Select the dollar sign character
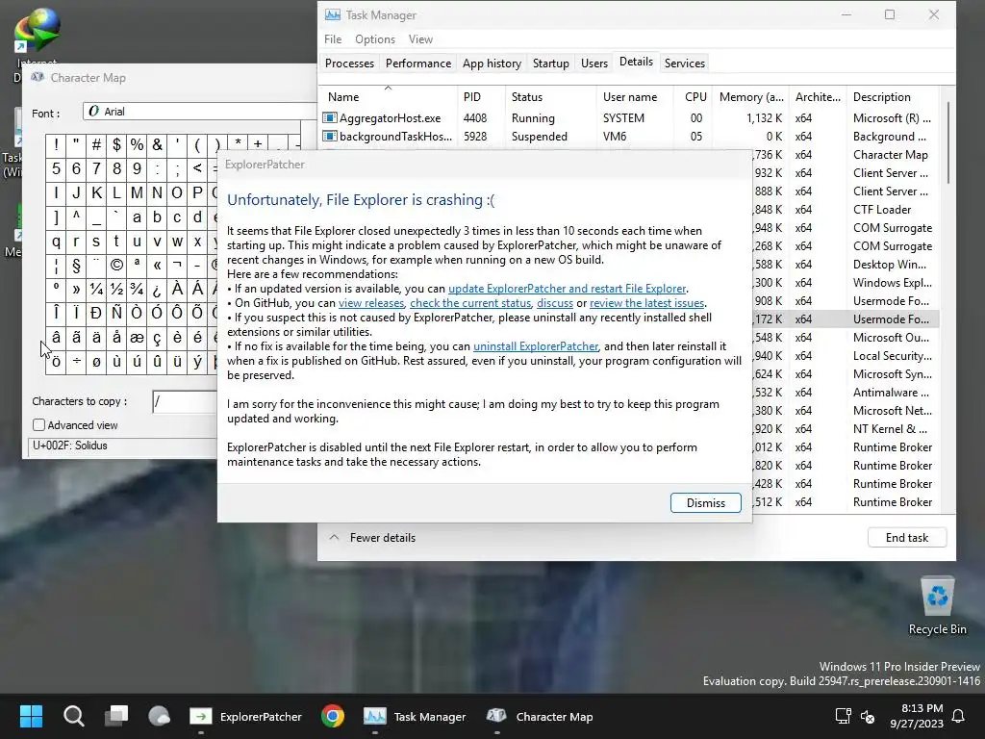This screenshot has width=985, height=739. 116,145
